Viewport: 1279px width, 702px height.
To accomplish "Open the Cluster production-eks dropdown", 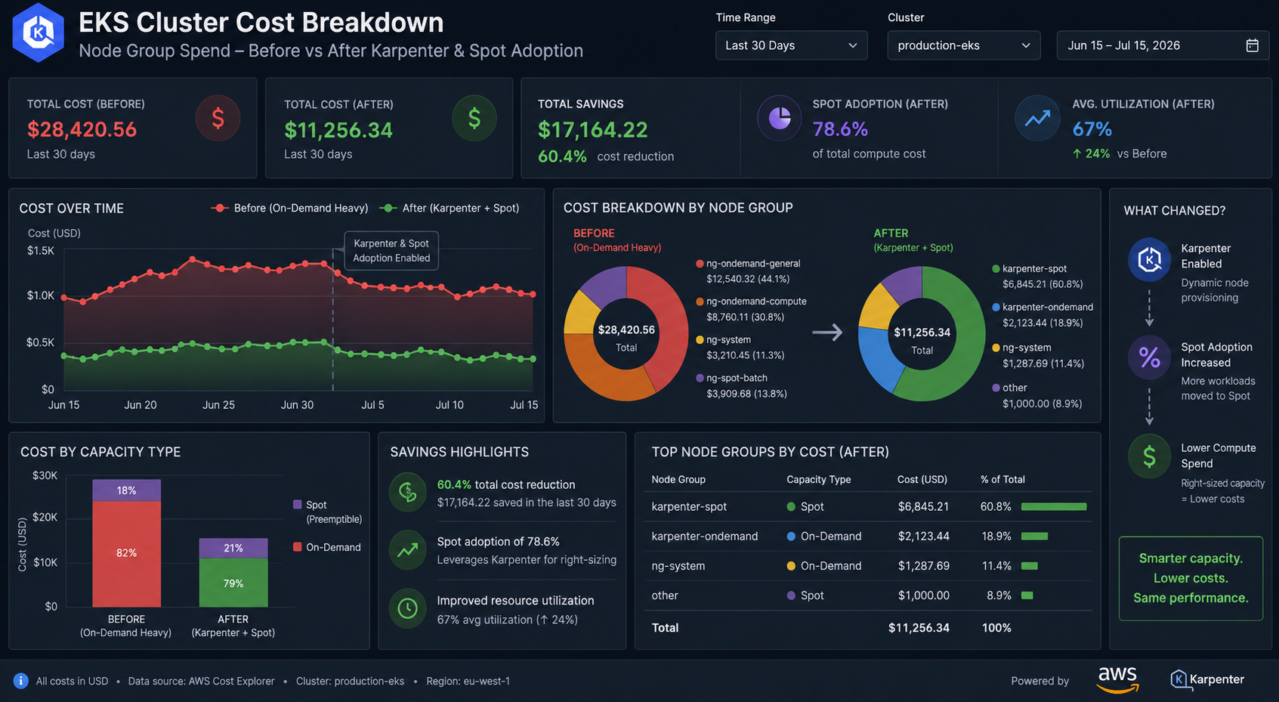I will [963, 45].
